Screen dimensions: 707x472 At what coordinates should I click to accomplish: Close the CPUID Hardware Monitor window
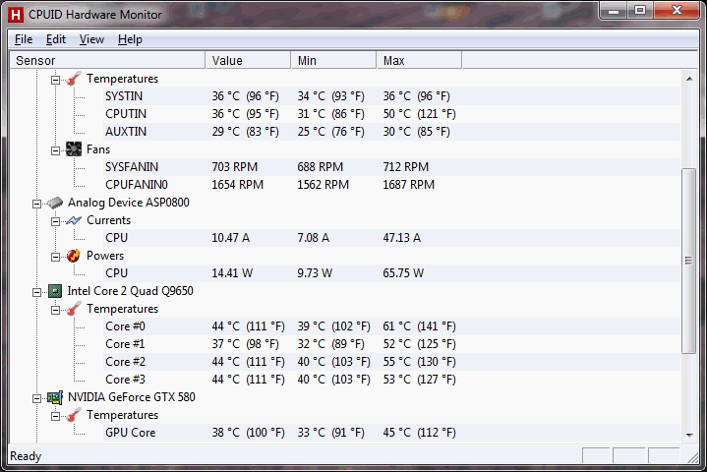pos(676,11)
